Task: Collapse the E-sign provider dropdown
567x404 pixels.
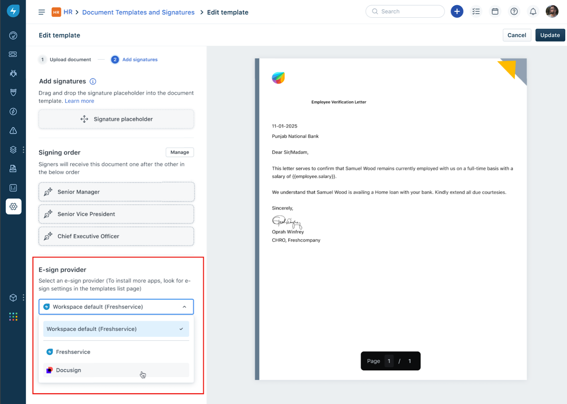Action: coord(184,307)
